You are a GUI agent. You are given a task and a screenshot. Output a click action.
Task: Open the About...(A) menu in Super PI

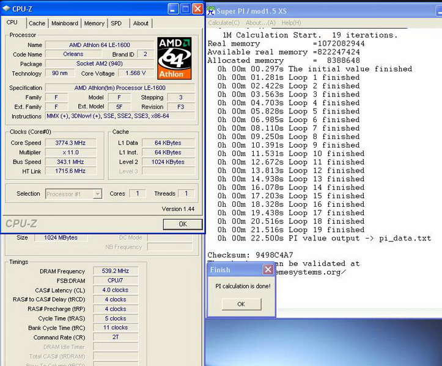pos(260,23)
